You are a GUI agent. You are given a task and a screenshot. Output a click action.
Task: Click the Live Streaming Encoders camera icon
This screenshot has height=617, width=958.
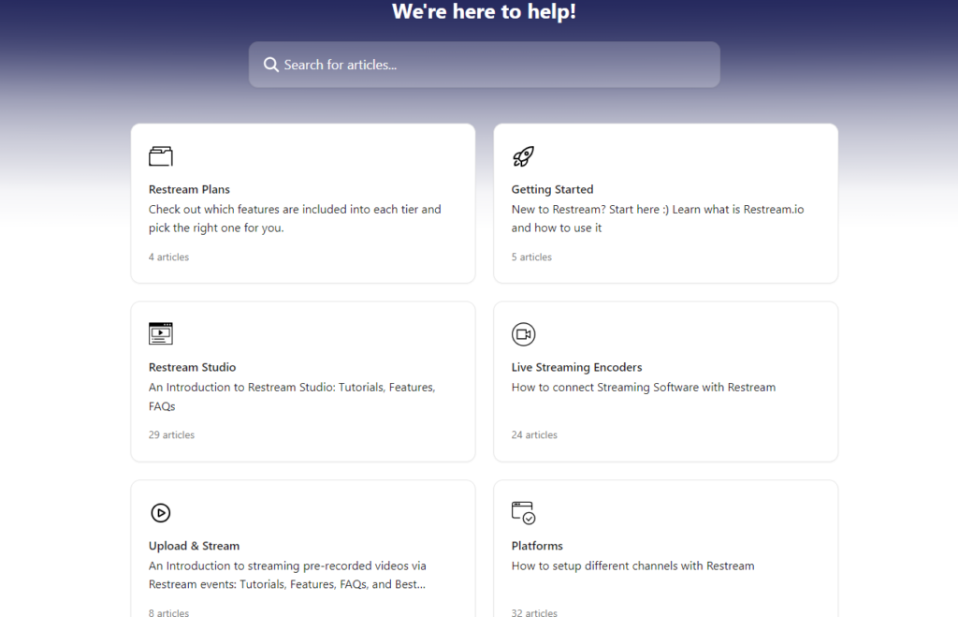[x=524, y=334]
